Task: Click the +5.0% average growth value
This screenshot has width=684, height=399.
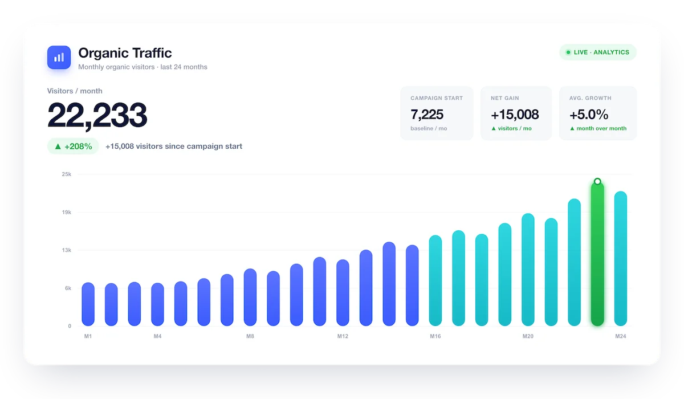Action: coord(589,114)
